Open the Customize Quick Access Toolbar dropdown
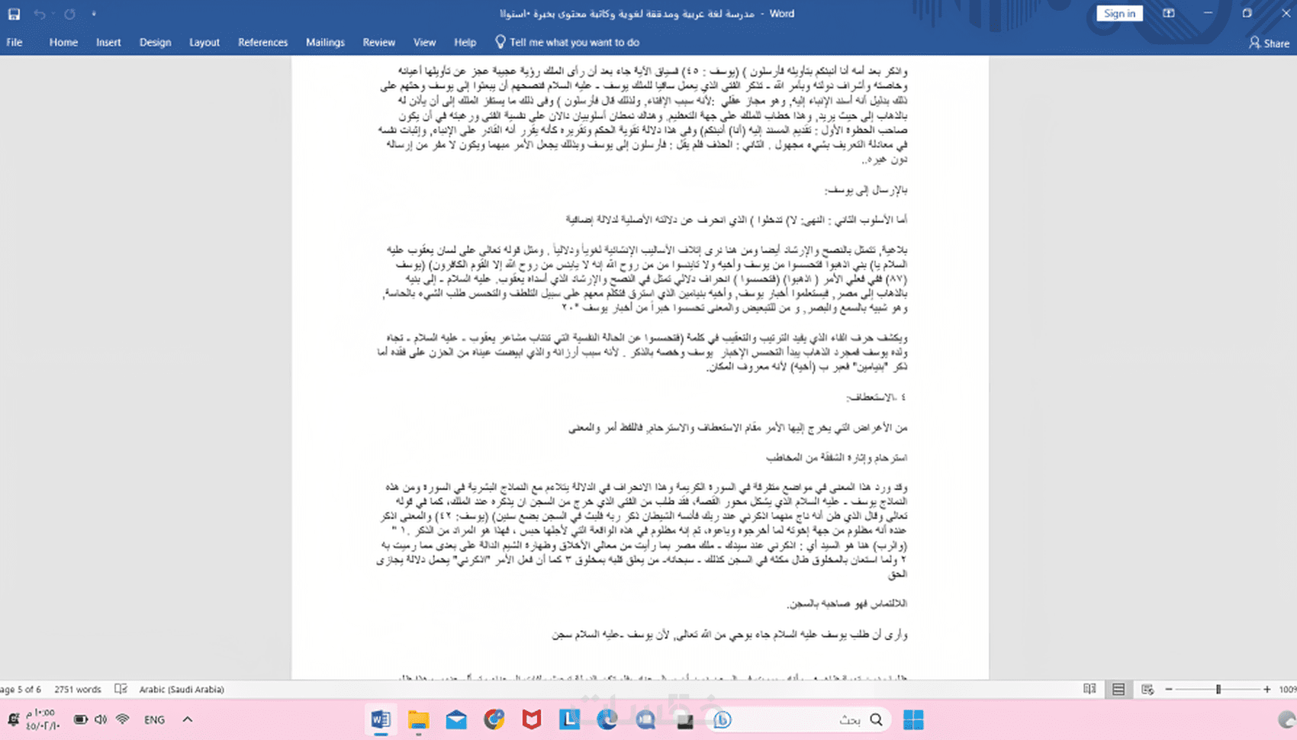1297x740 pixels. point(94,14)
